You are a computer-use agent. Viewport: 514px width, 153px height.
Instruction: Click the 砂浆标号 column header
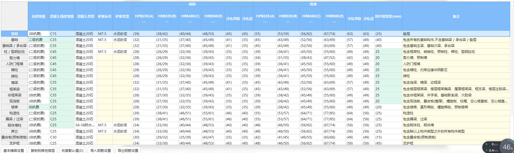tap(105, 16)
